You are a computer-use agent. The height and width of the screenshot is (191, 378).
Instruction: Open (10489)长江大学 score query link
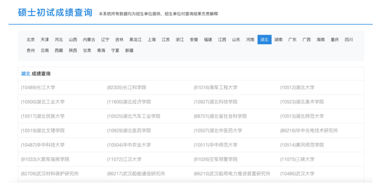(38, 88)
